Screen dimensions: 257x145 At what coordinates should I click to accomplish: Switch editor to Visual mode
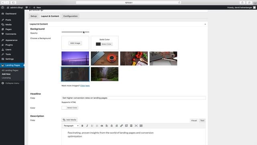(194, 120)
